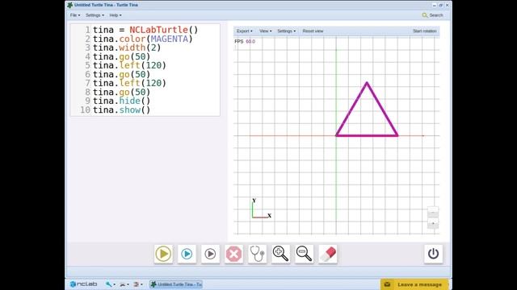Run the program with the yellow play button

pyautogui.click(x=163, y=254)
